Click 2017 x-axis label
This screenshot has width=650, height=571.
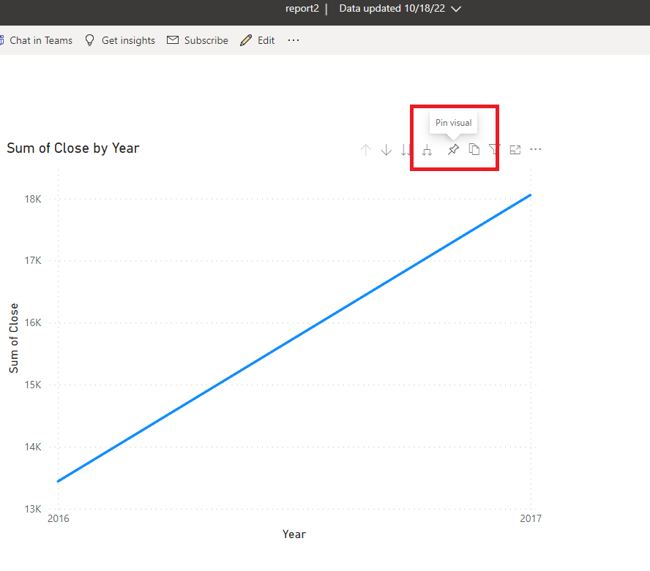[x=531, y=518]
